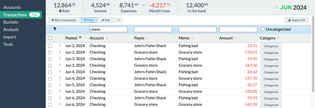The width and height of the screenshot is (315, 108).
Task: Categorize the -13.31 transaction
Action: coord(271,46)
